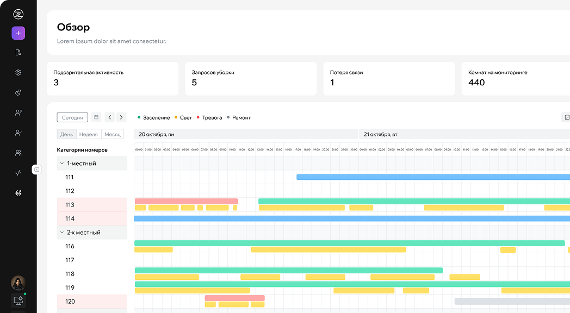Toggle the sidebar expand handle
This screenshot has height=313, width=570.
(x=36, y=170)
